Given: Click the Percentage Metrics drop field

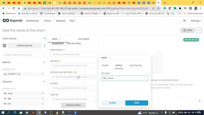Looking at the screenshot, I should click(73, 77).
